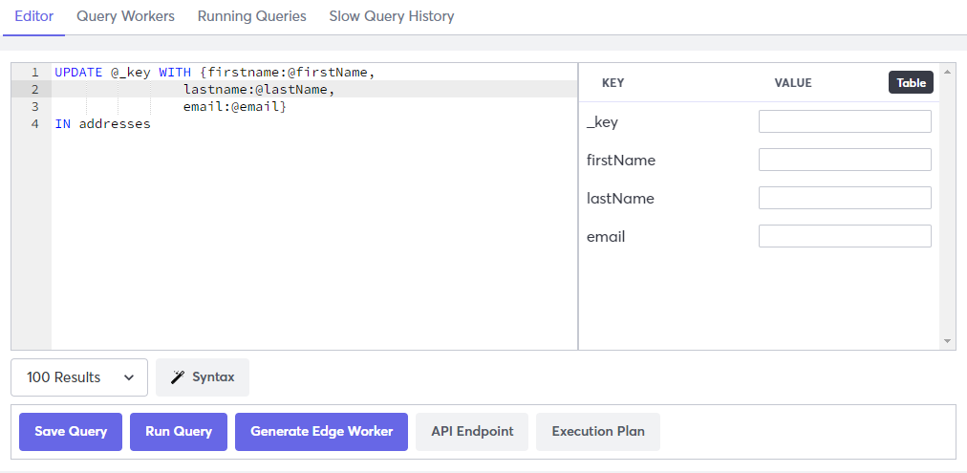Click scrollbar up arrow in parameters panel

pos(947,72)
